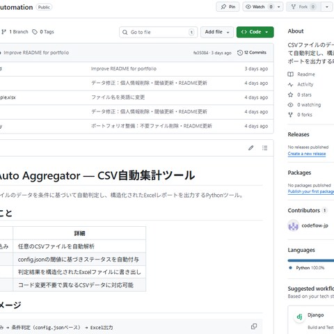Open latest commit message Improve README for portfolio
The height and width of the screenshot is (334, 334).
click(x=36, y=53)
